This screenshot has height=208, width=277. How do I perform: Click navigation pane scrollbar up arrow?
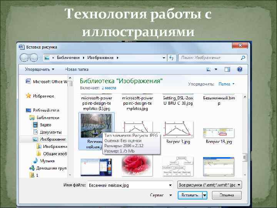pos(70,78)
